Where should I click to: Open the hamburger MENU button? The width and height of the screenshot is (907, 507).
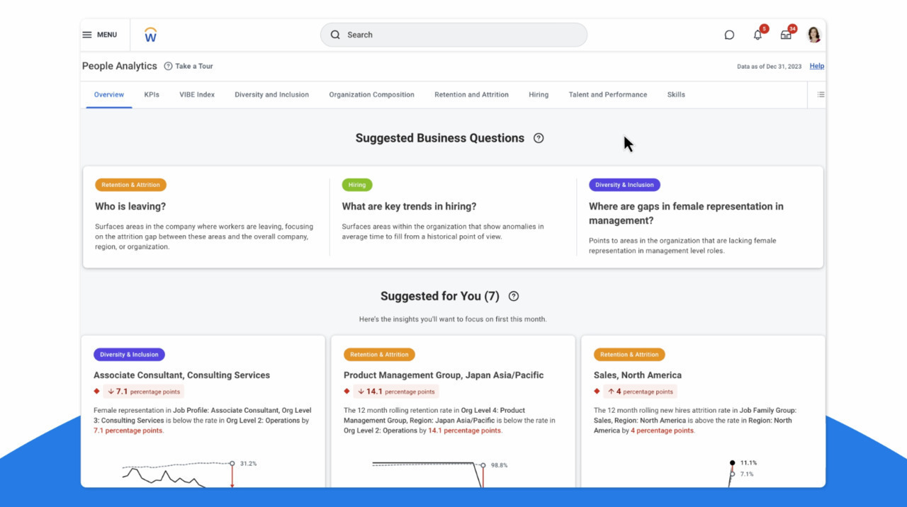pyautogui.click(x=99, y=35)
